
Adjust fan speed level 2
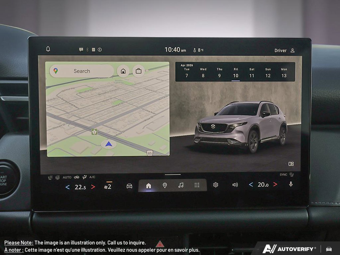point(108,187)
